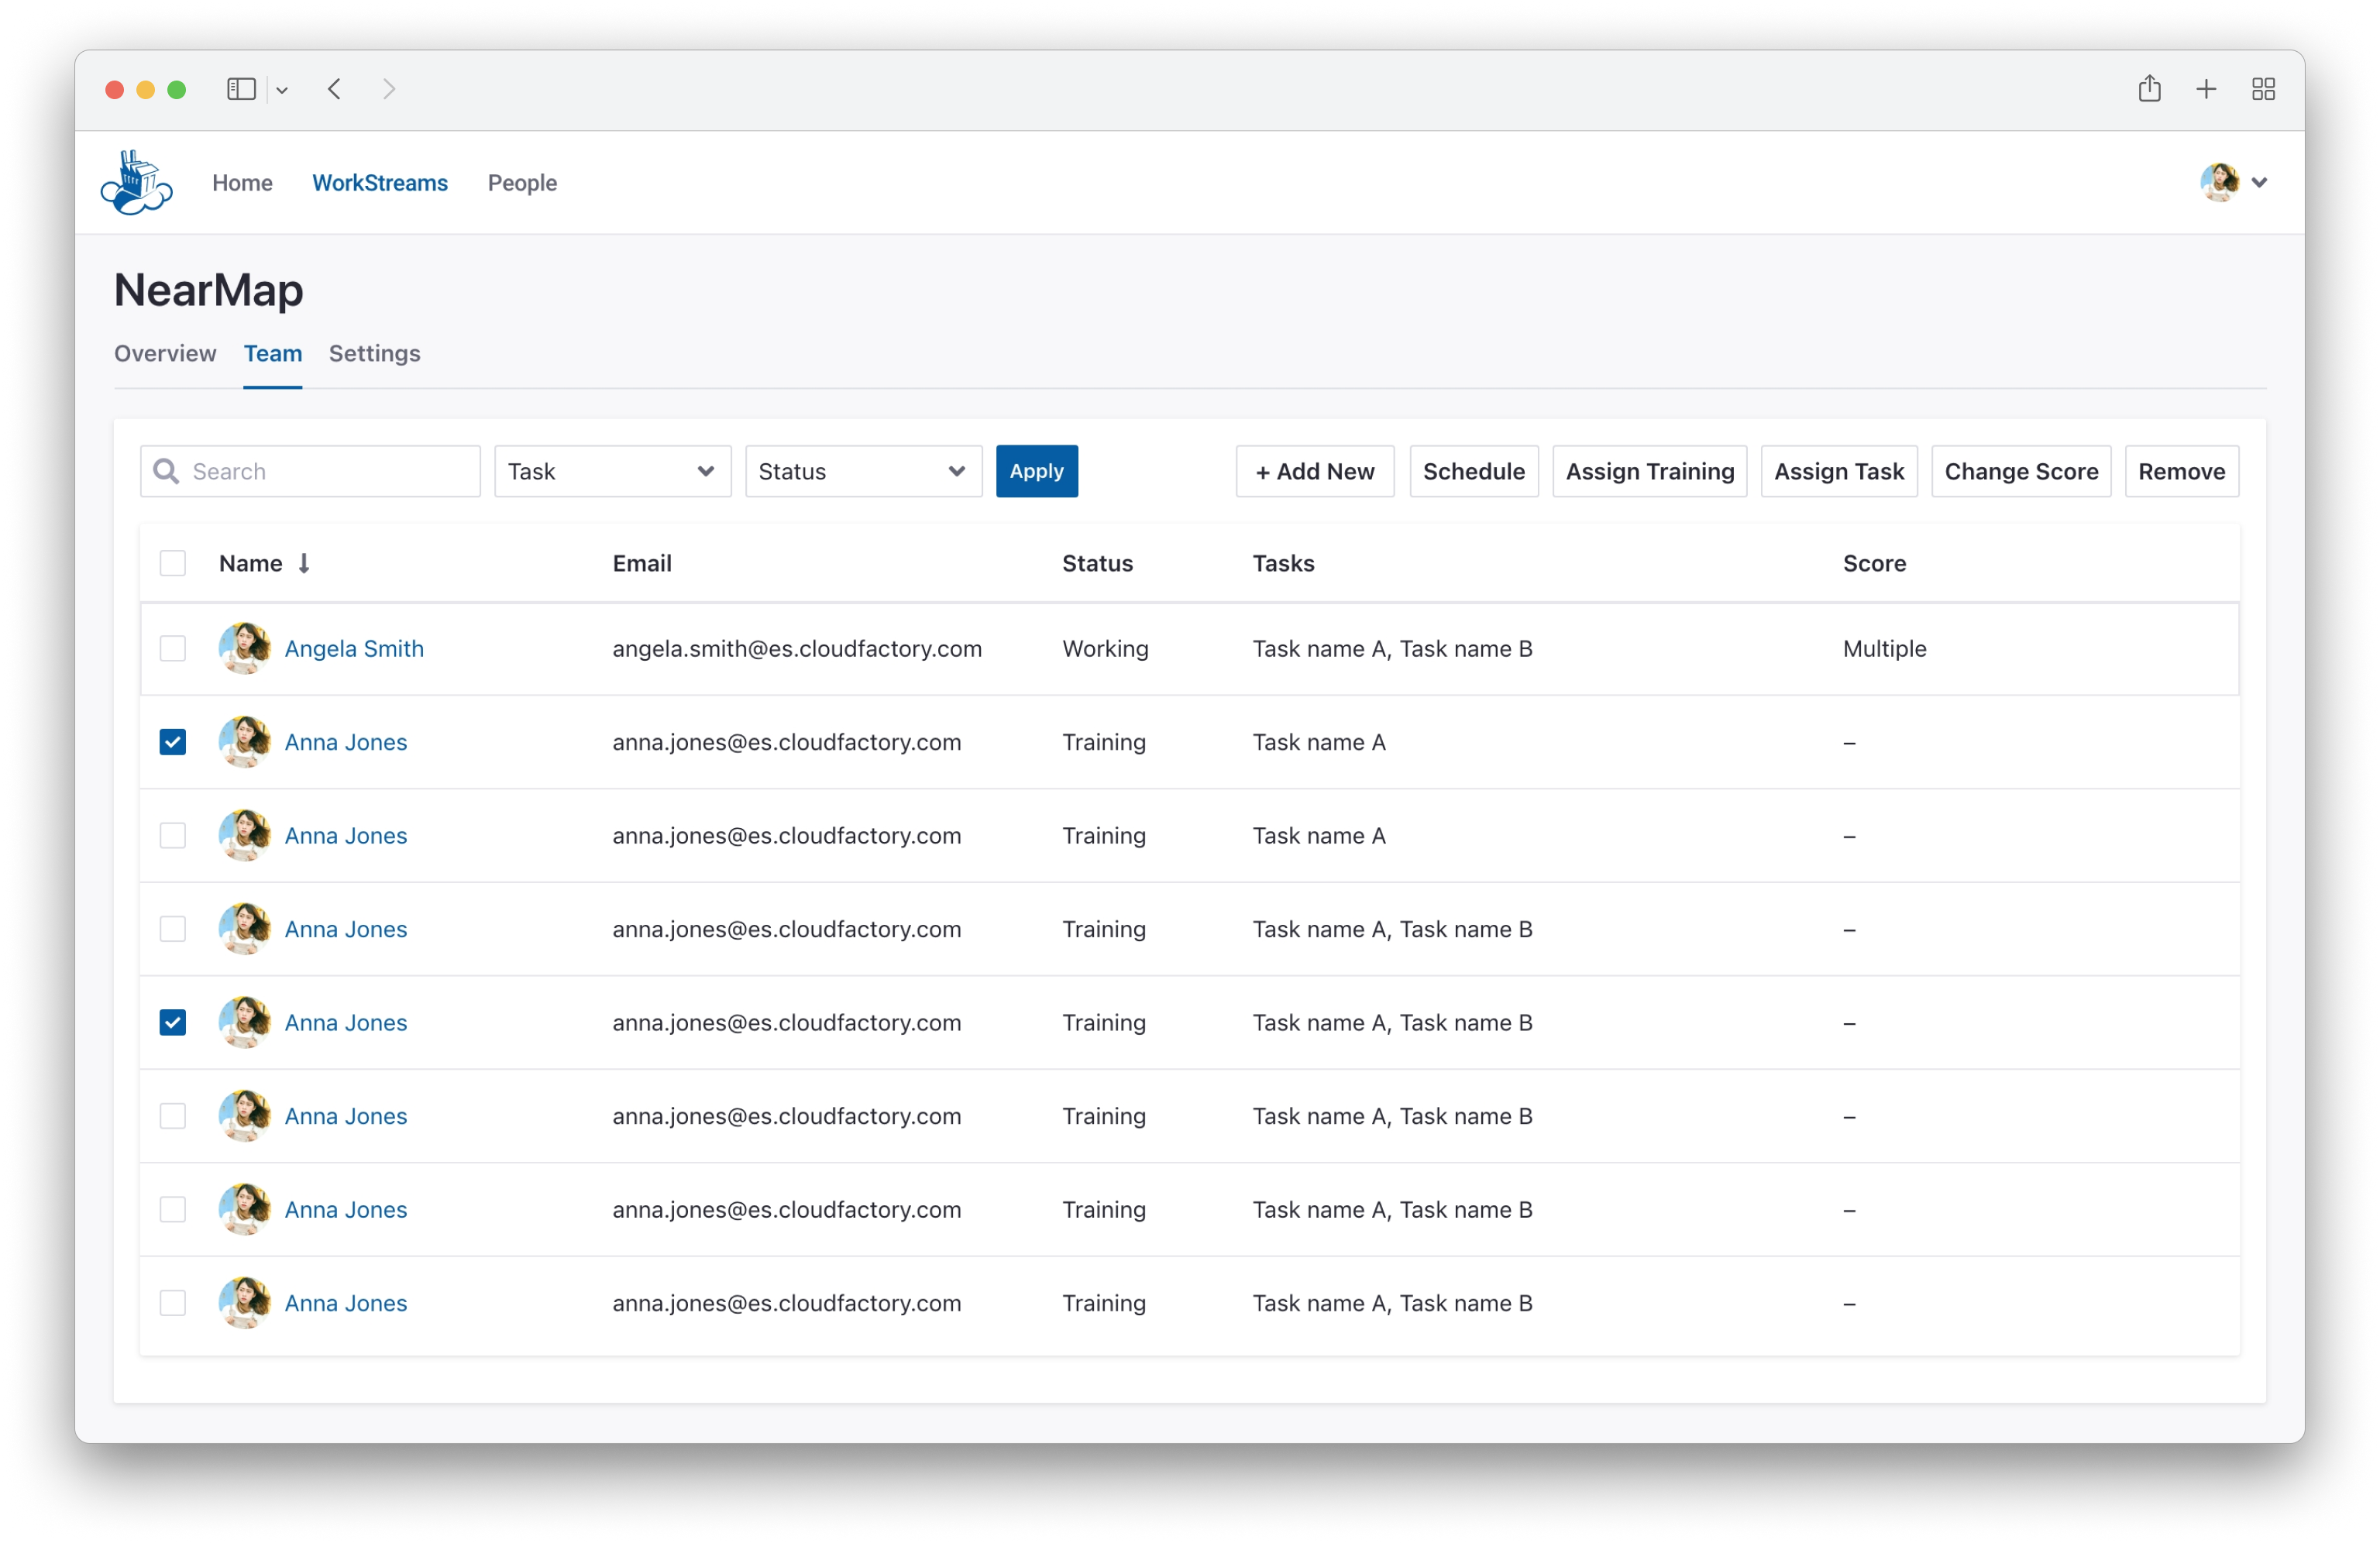Click the CloudFactory logo icon
The image size is (2380, 1543).
[x=136, y=182]
